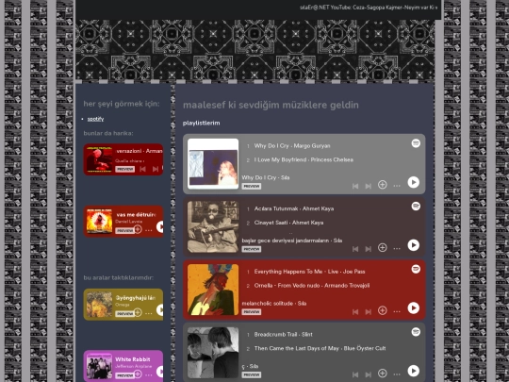Add the Ahmet Kaya playlist with plus icon
The height and width of the screenshot is (382, 509).
point(383,247)
